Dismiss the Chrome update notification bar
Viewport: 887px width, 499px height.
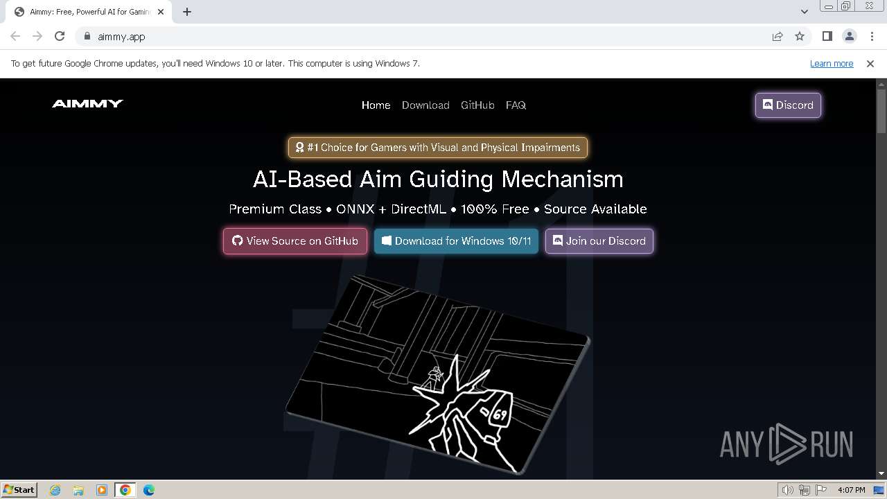tap(870, 64)
